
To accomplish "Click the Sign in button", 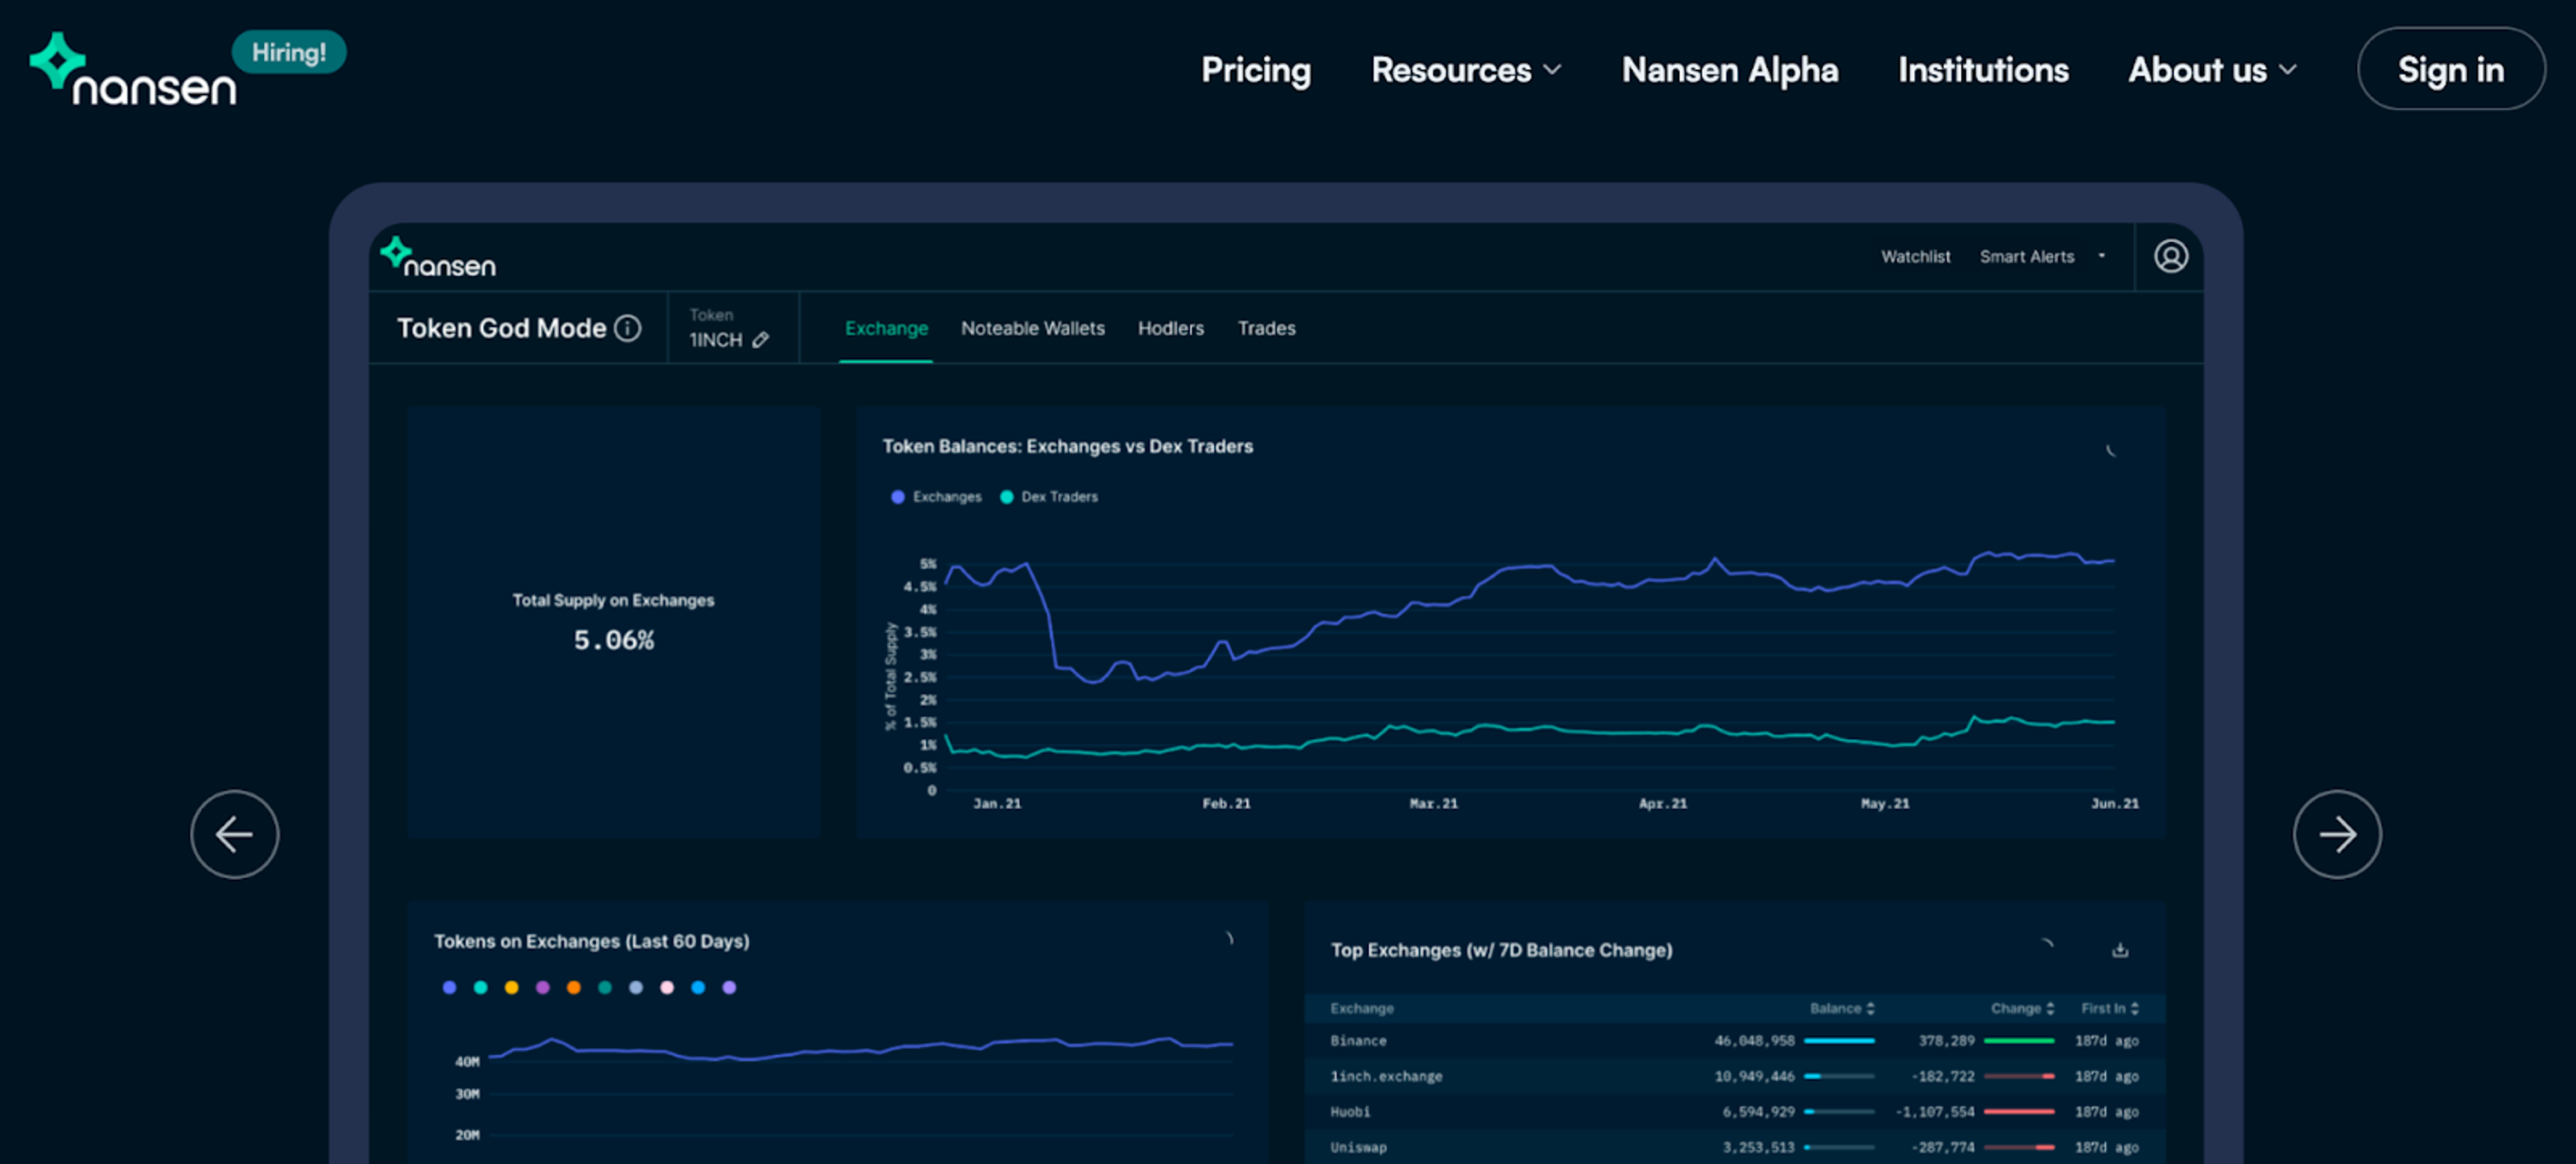I will 2450,69.
